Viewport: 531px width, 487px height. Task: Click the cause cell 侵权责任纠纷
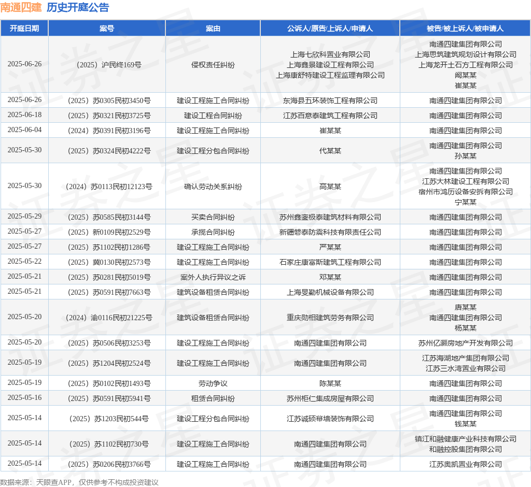213,65
